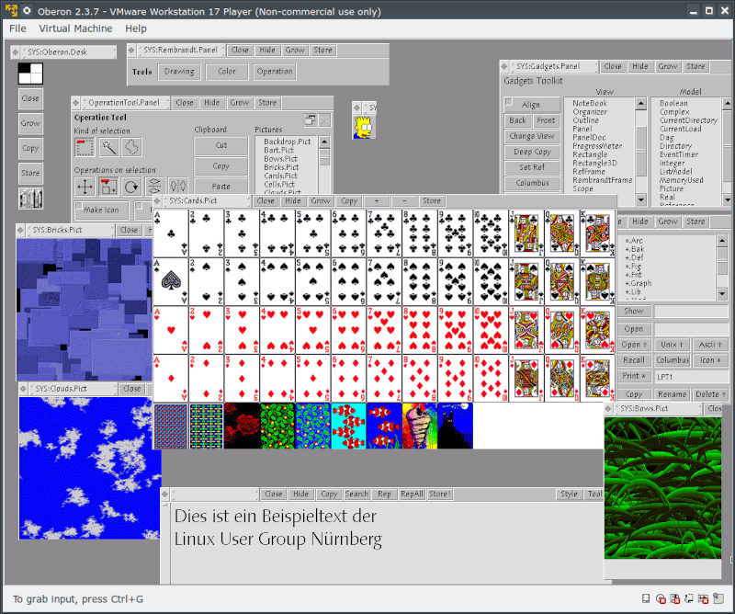This screenshot has width=735, height=614.
Task: Click the title handle of Rembrandt.Panel window
Action: (131, 50)
